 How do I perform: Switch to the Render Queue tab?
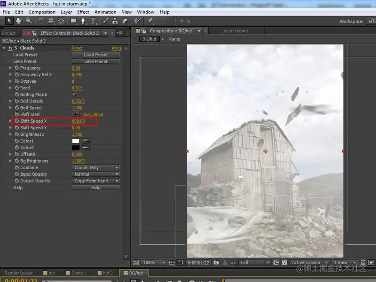[x=18, y=273]
